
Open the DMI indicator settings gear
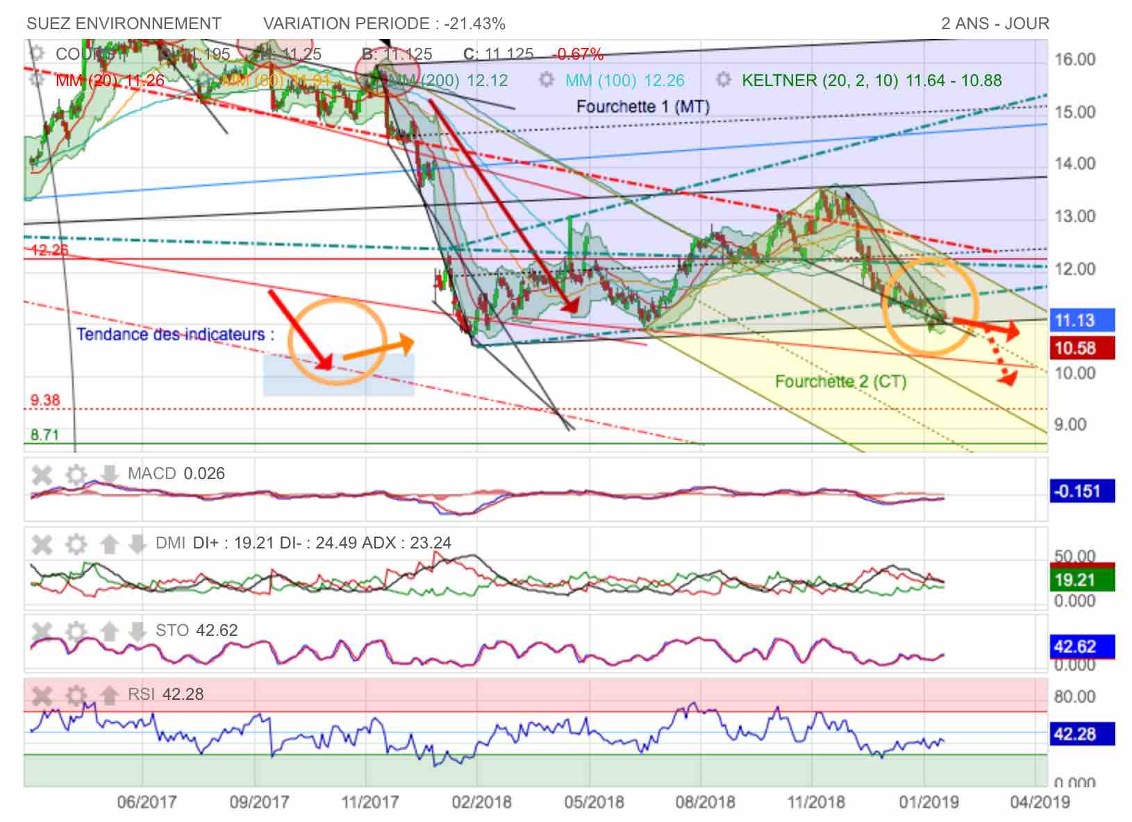tap(76, 544)
